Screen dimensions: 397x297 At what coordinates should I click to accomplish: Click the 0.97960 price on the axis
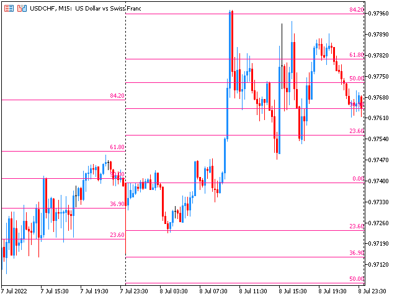tap(380, 13)
